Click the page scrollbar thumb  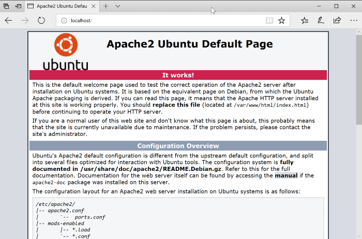359,81
